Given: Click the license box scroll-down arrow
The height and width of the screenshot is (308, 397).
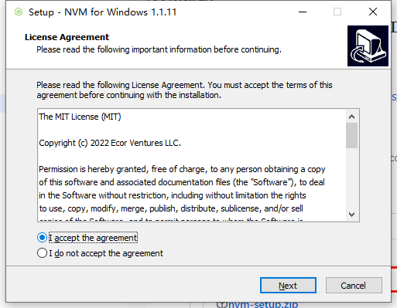Looking at the screenshot, I should (351, 215).
